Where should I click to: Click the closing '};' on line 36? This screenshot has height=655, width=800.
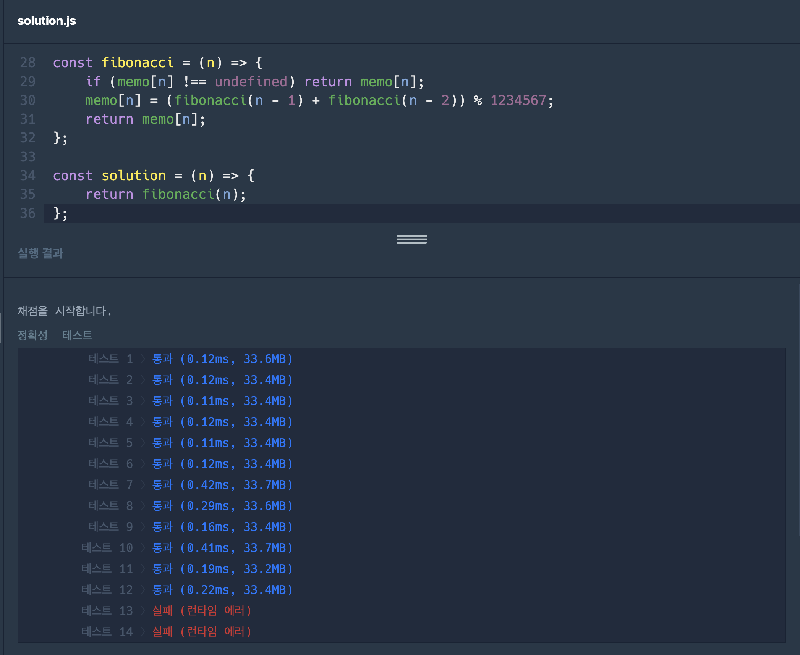tap(60, 213)
